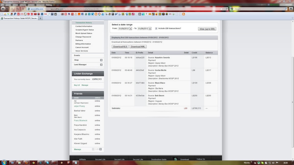Expand the Land Manager sidebar section
The image size is (294, 165).
click(101, 65)
